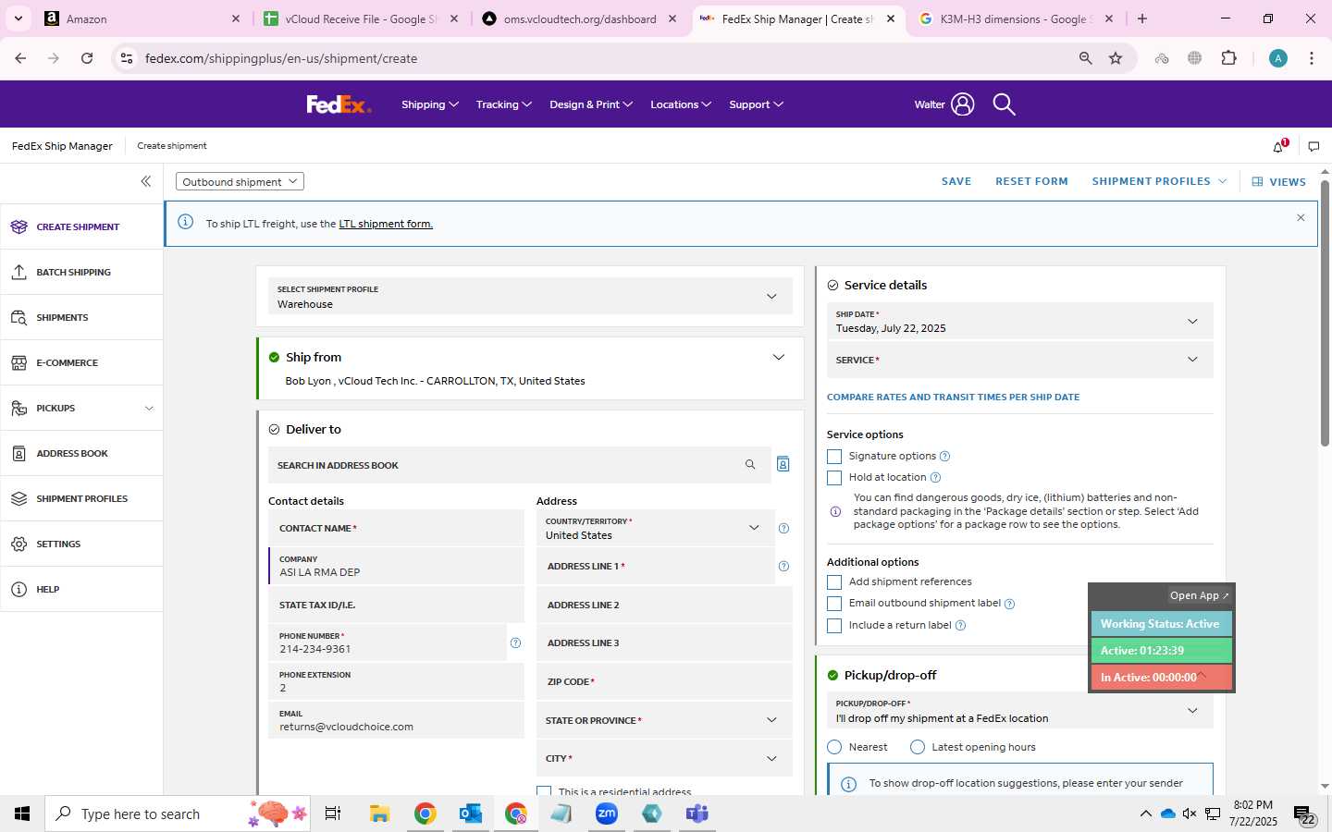Open the State or Province dropdown
This screenshot has width=1332, height=832.
pos(664,720)
